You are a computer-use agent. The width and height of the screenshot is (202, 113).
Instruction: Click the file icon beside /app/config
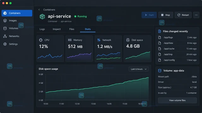tap(159, 60)
